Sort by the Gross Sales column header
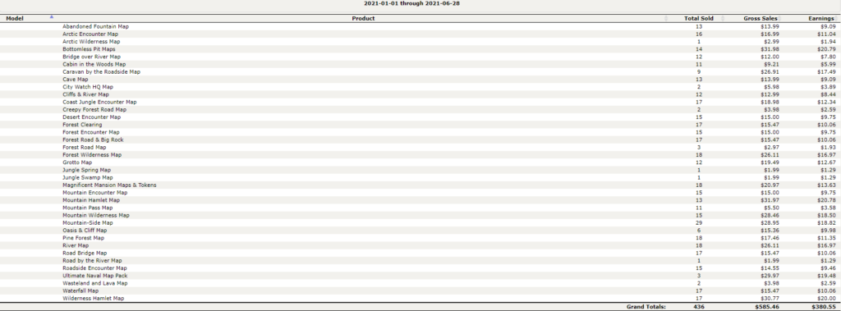 coord(760,18)
